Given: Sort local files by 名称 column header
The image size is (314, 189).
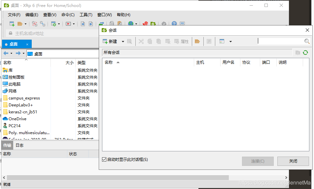Looking at the screenshot, I should [x=26, y=63].
